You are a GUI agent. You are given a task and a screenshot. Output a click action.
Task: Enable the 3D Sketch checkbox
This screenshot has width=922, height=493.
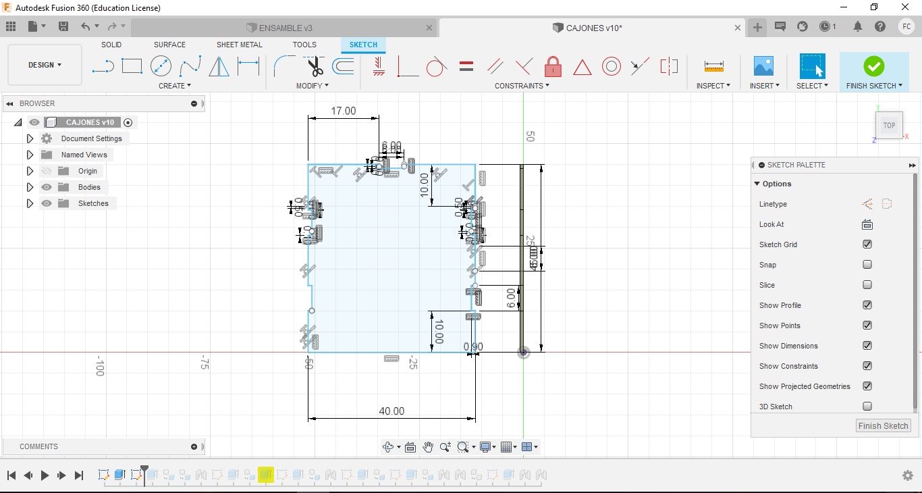pos(867,407)
